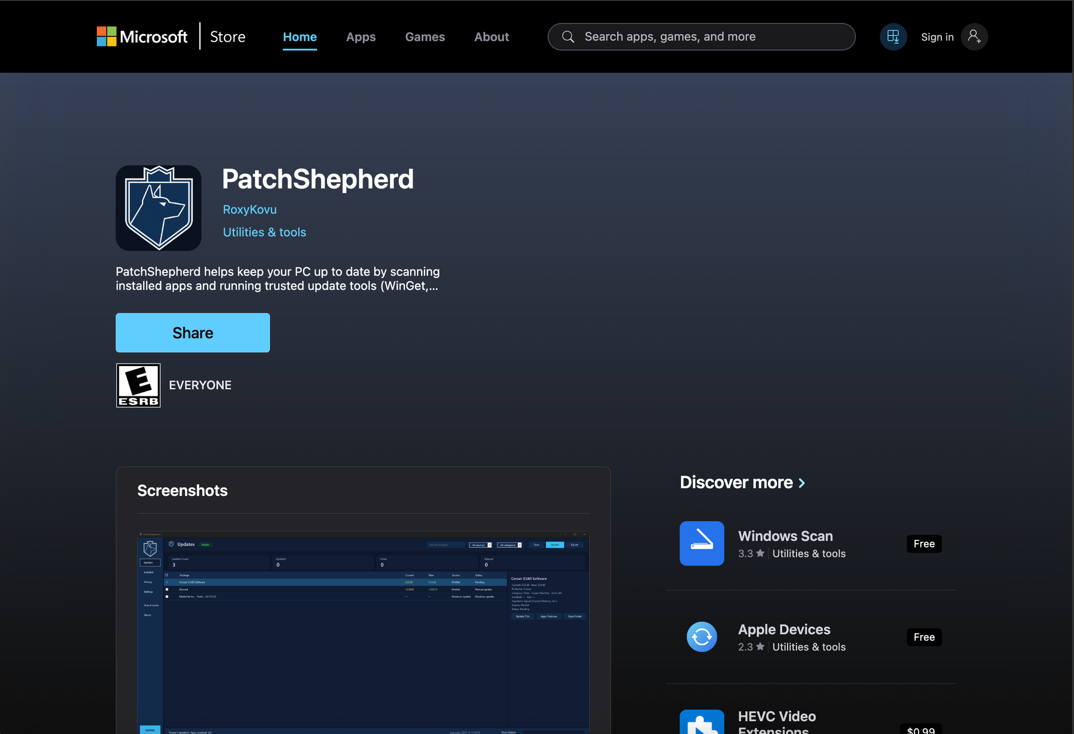Switch to the Apps tab
Image resolution: width=1074 pixels, height=734 pixels.
361,37
